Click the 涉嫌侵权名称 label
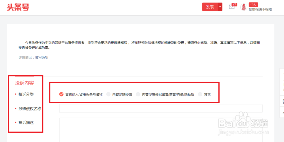Image resolution: width=284 pixels, height=142 pixels. click(x=30, y=109)
